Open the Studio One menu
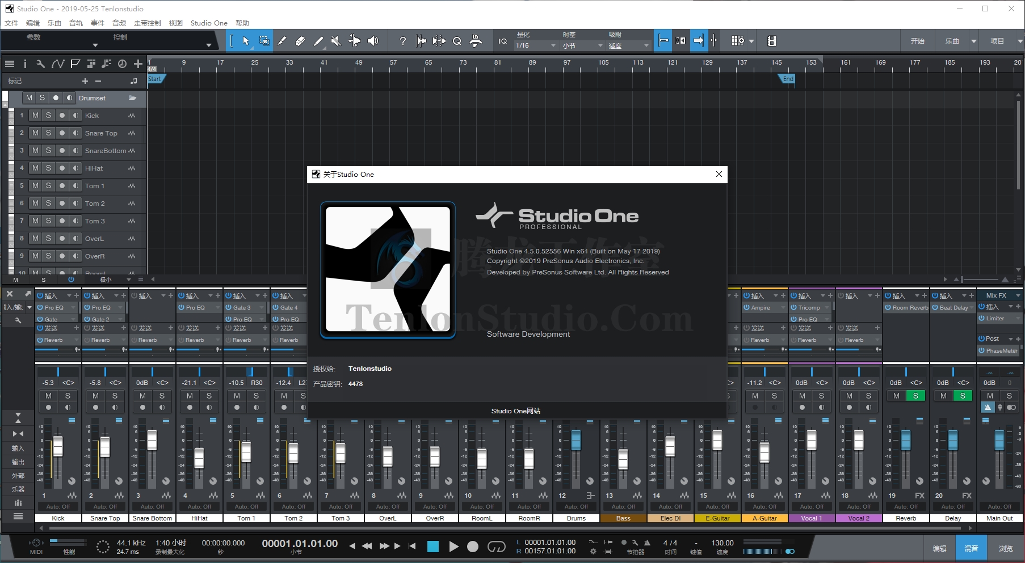 point(209,23)
